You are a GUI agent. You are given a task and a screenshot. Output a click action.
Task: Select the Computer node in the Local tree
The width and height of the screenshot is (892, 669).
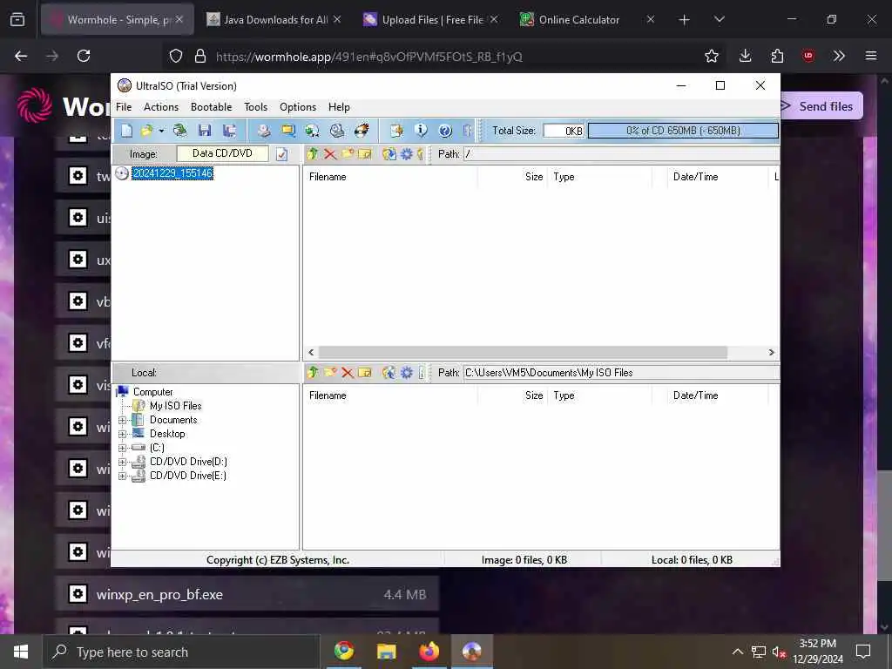coord(152,392)
